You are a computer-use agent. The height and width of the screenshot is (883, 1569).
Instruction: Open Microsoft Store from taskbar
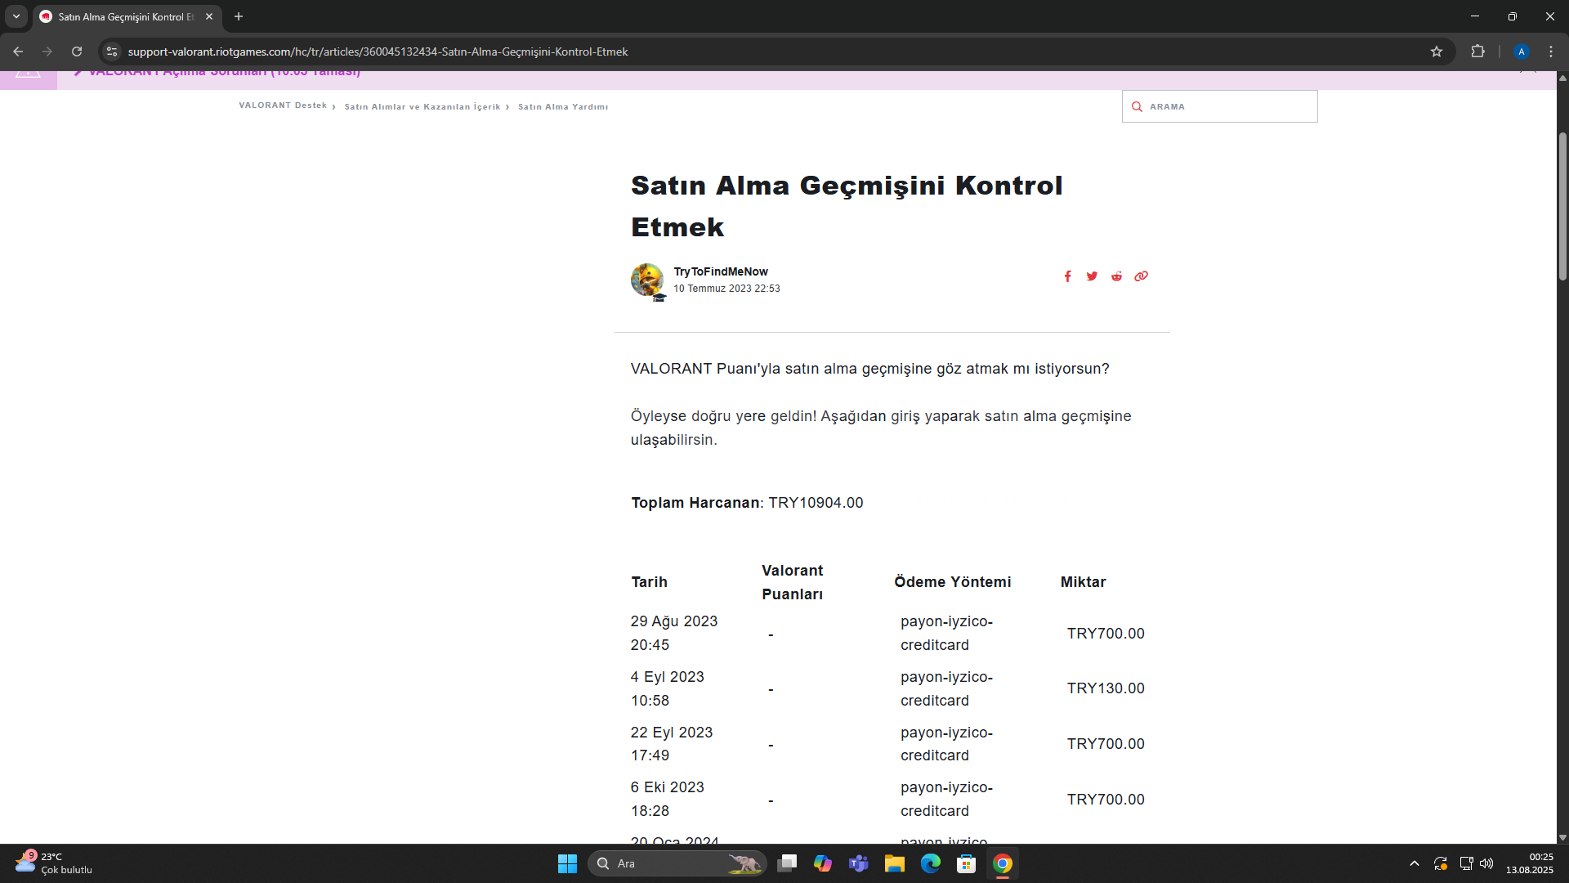(967, 863)
